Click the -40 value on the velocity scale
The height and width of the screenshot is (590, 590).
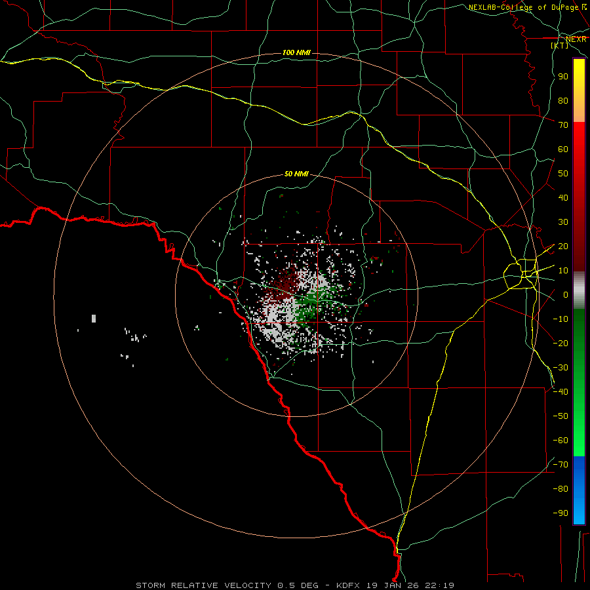(x=560, y=392)
